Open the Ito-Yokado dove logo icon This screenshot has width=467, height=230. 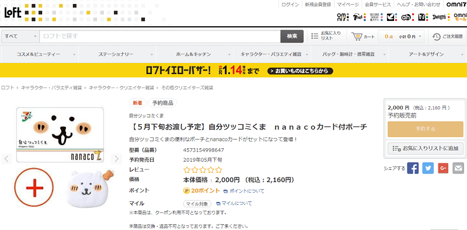(392, 18)
